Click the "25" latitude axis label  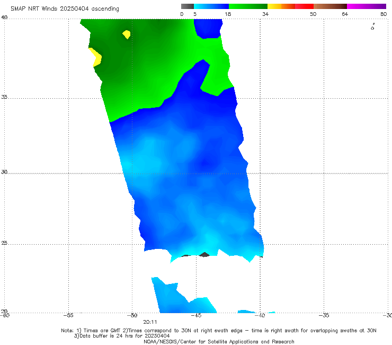[x=4, y=243]
